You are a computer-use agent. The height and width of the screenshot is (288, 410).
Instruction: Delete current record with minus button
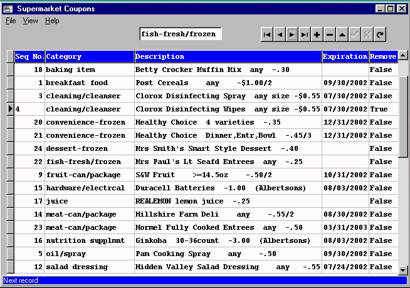coord(330,34)
